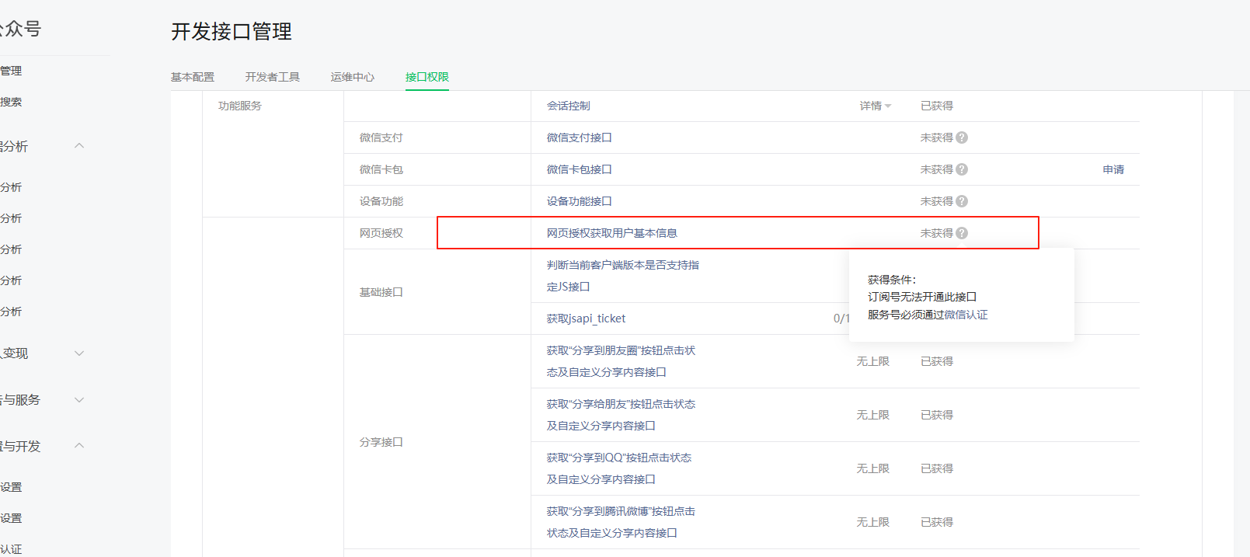The height and width of the screenshot is (557, 1250).
Task: Click the 设备功能 category cell
Action: tap(381, 201)
